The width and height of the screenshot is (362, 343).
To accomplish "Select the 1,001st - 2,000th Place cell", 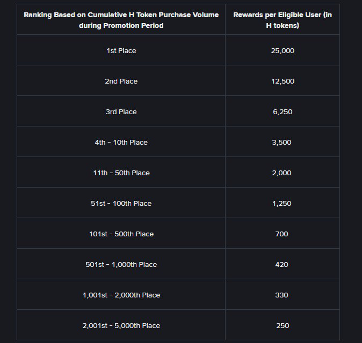I will [x=121, y=295].
